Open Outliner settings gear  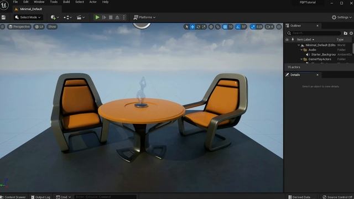[x=351, y=33]
